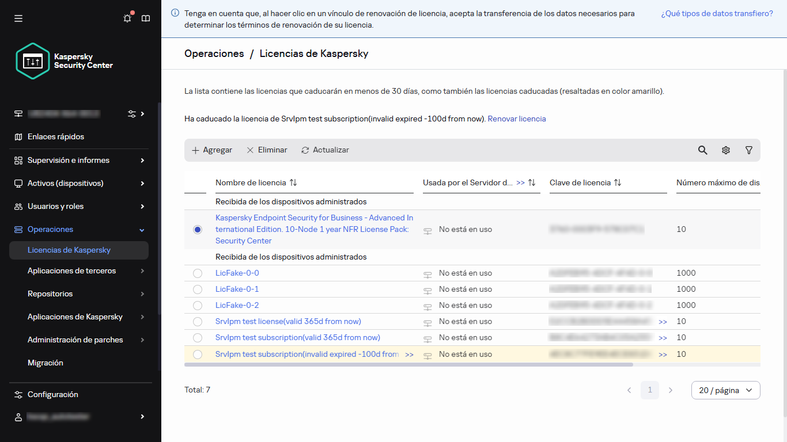This screenshot has height=442, width=787.
Task: Sort by Nombre de licencia arrows
Action: pos(293,182)
